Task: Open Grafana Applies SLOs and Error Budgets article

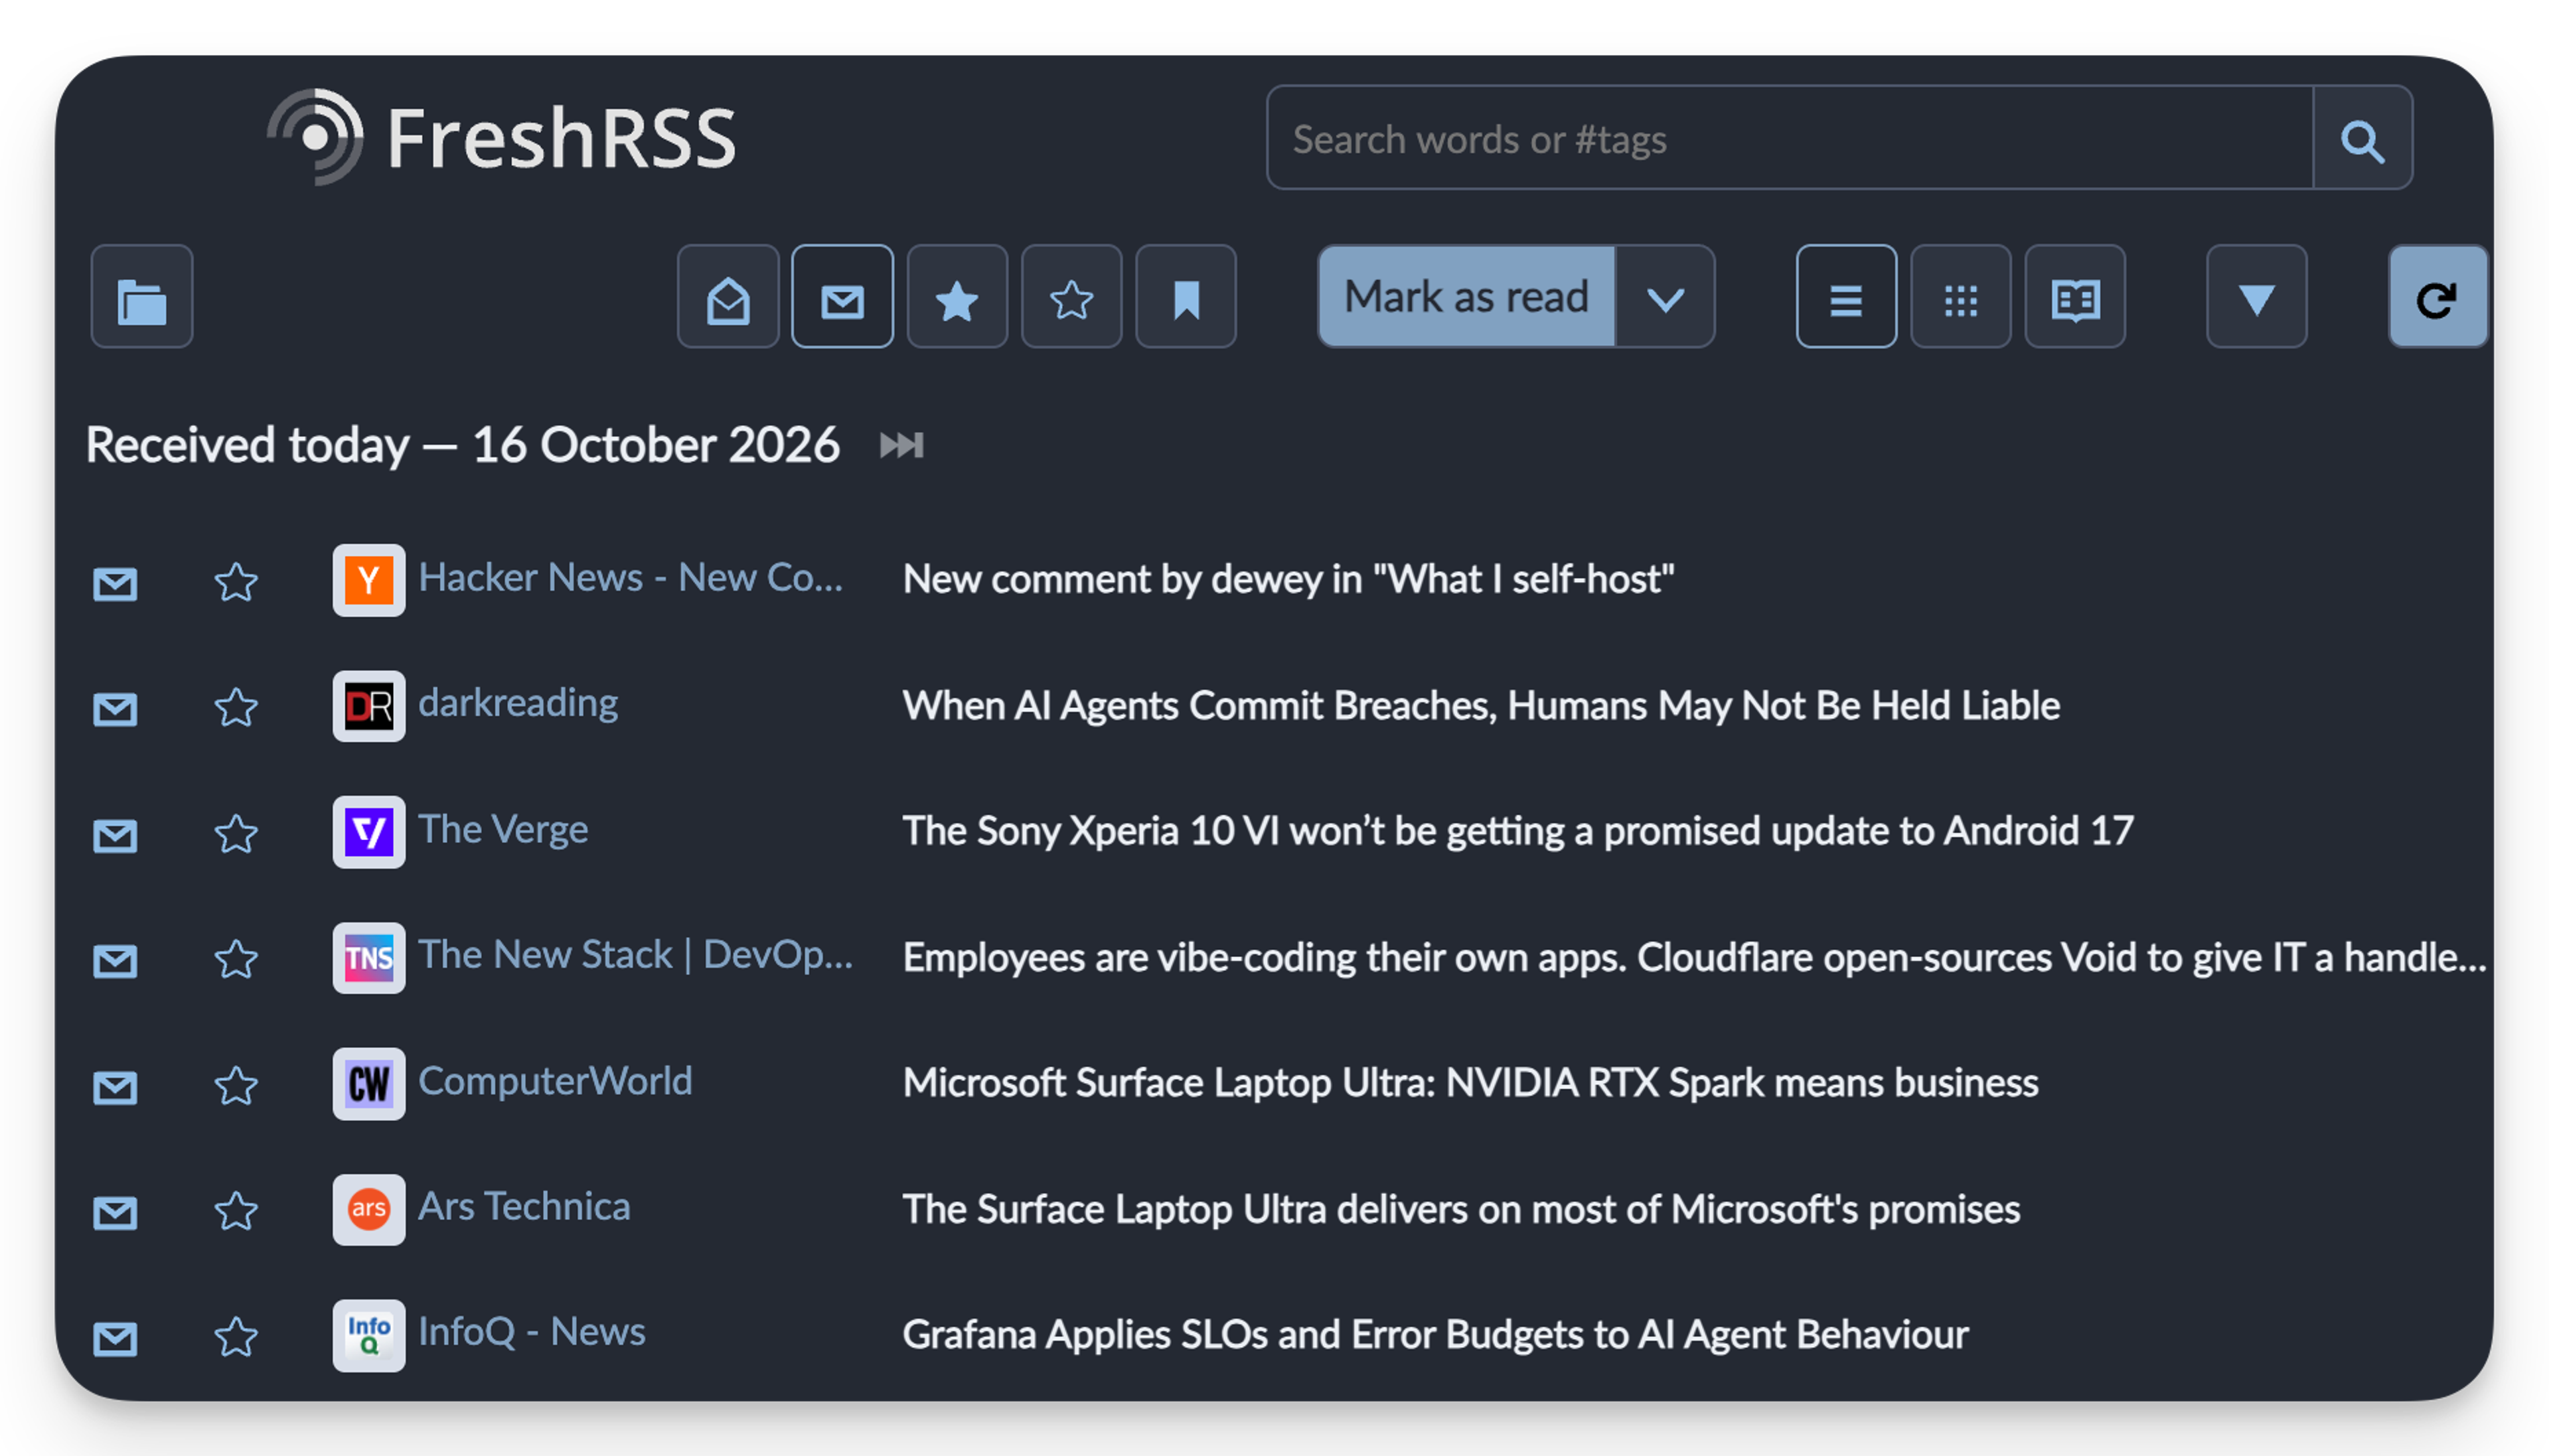Action: tap(1435, 1335)
